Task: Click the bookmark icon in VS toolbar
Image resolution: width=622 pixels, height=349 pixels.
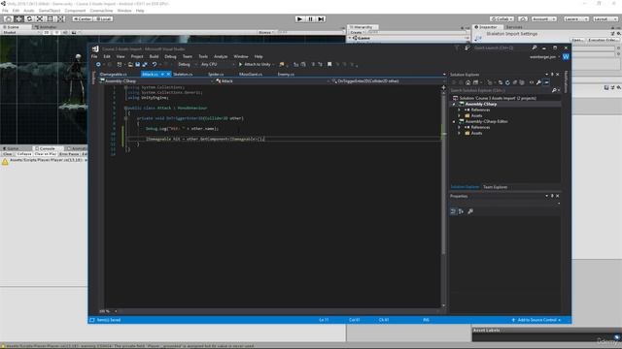Action: 329,64
